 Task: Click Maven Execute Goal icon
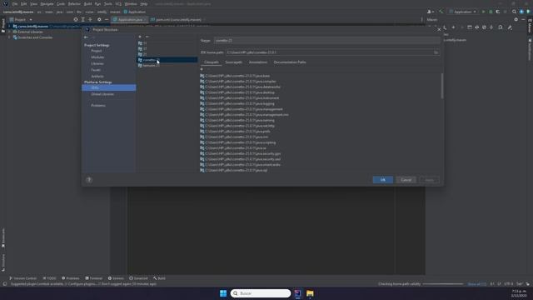[x=470, y=27]
